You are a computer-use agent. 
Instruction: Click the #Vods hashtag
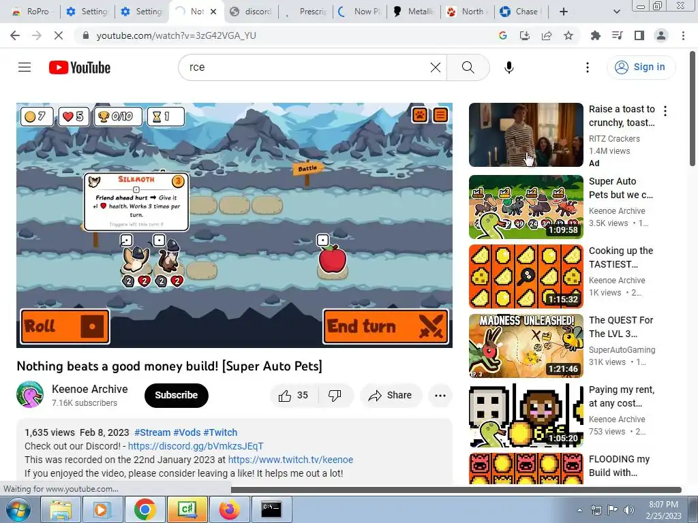[187, 432]
